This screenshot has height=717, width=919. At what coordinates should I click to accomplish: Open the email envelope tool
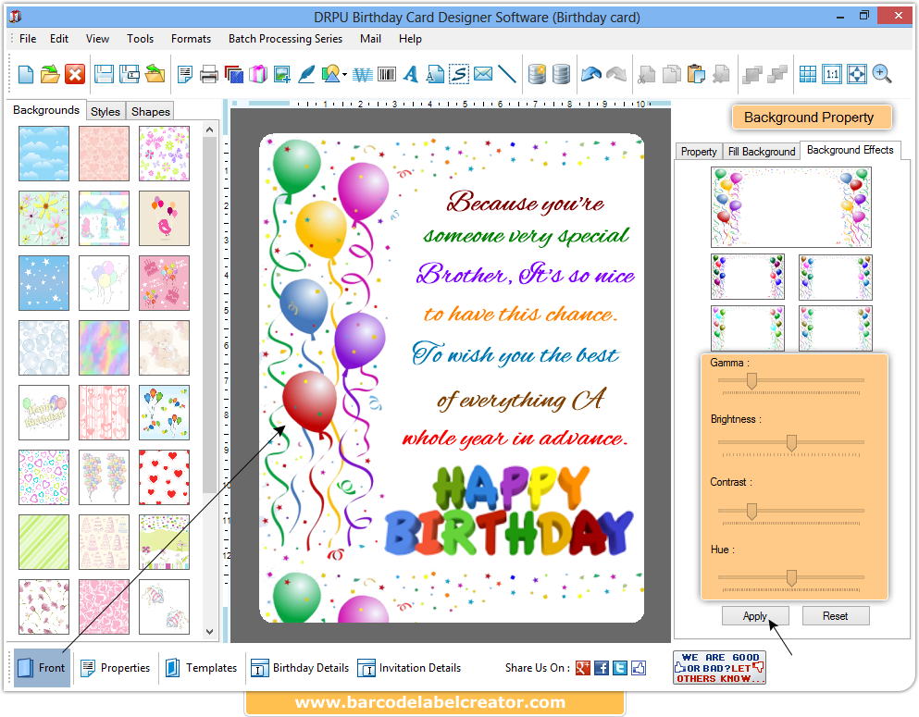483,73
